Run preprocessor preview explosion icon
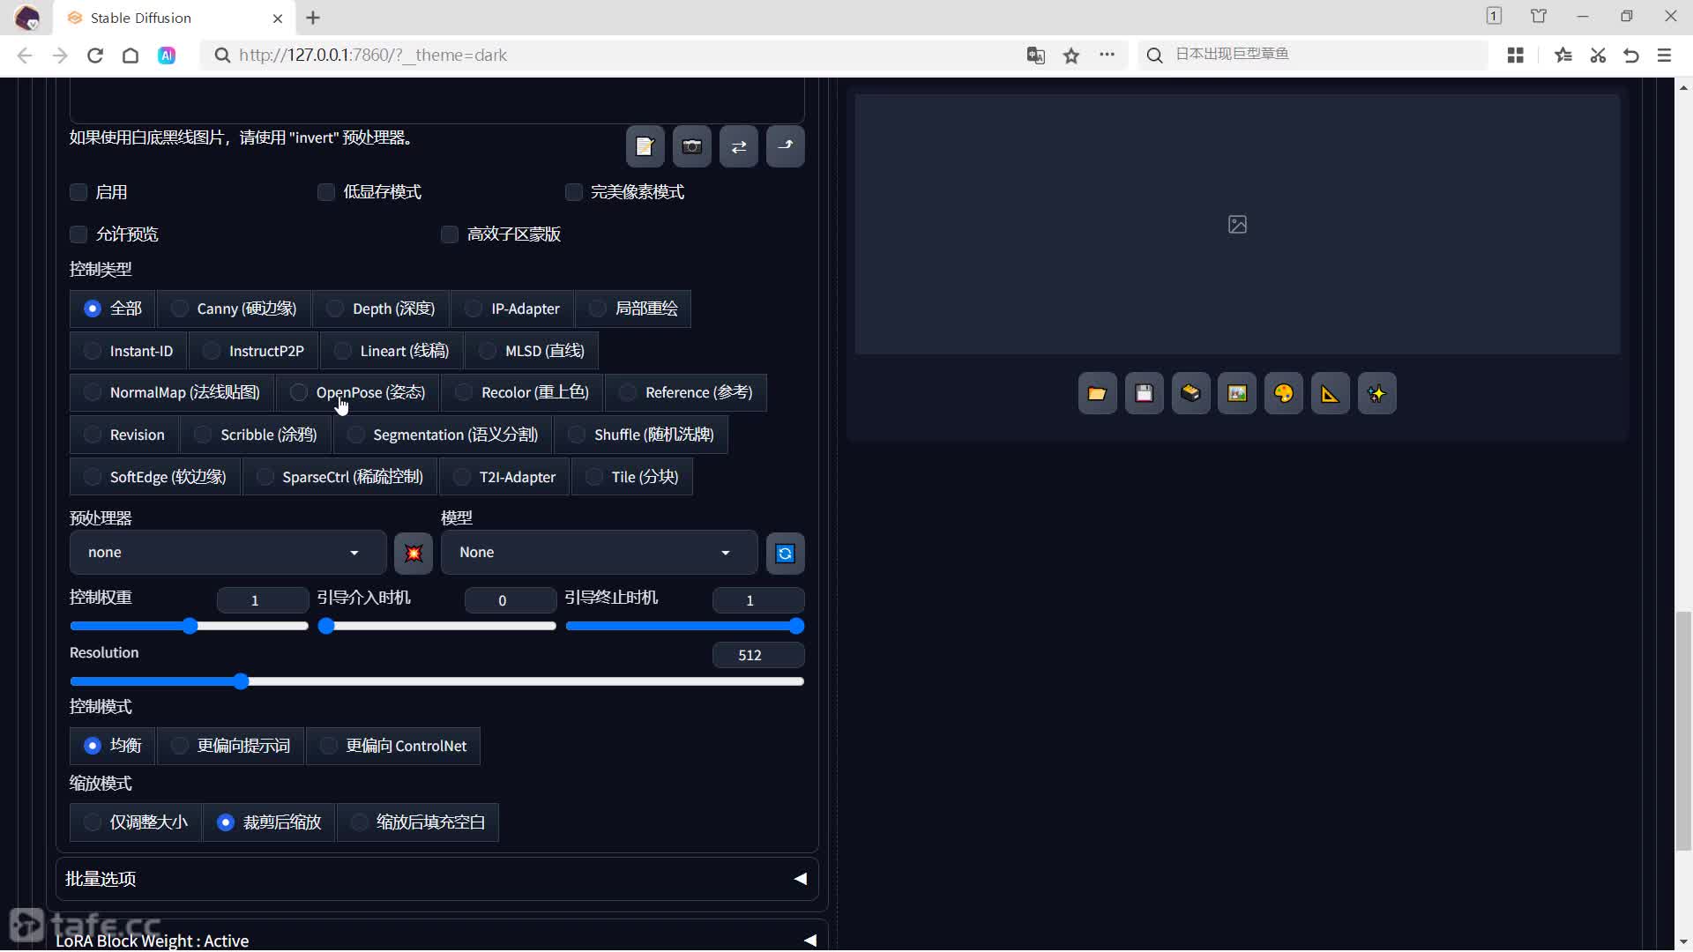 coord(414,554)
